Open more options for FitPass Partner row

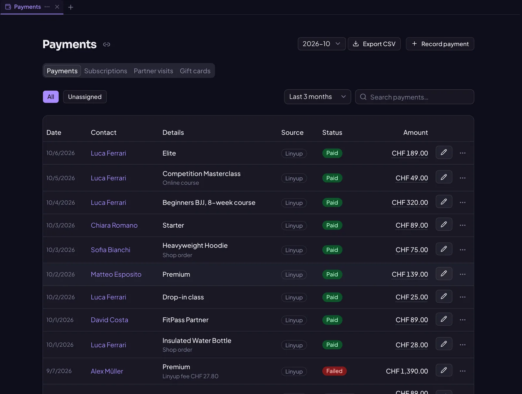pos(463,320)
